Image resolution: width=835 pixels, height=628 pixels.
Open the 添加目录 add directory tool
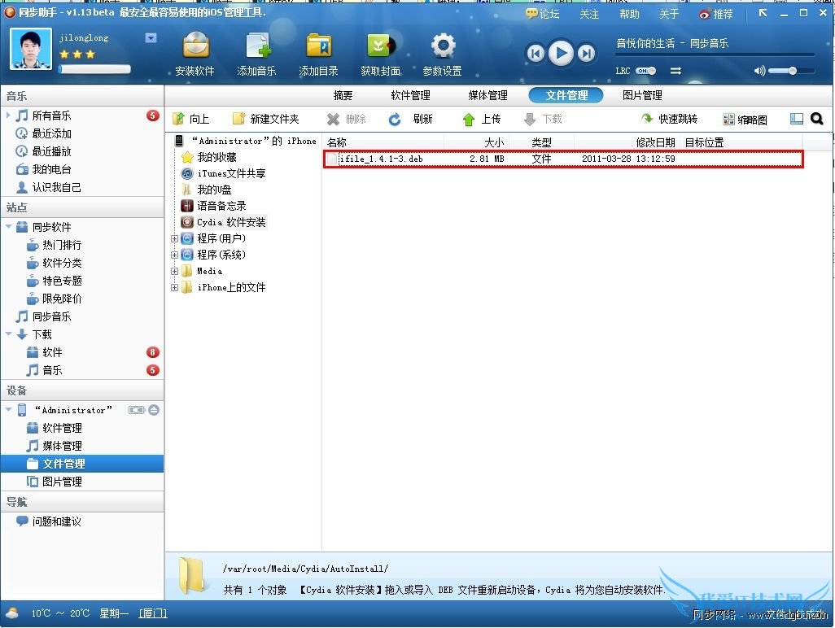tap(318, 54)
